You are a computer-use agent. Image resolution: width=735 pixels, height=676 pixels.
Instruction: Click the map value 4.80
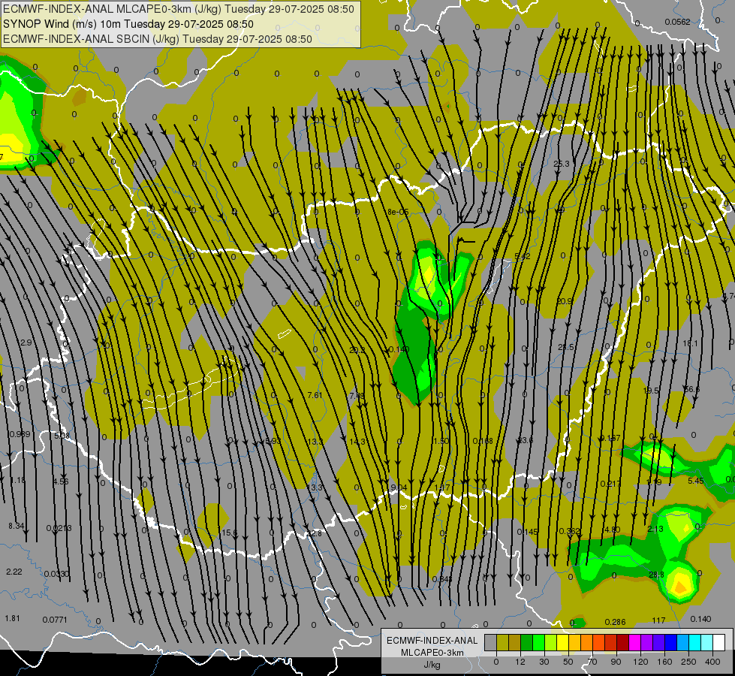[613, 530]
